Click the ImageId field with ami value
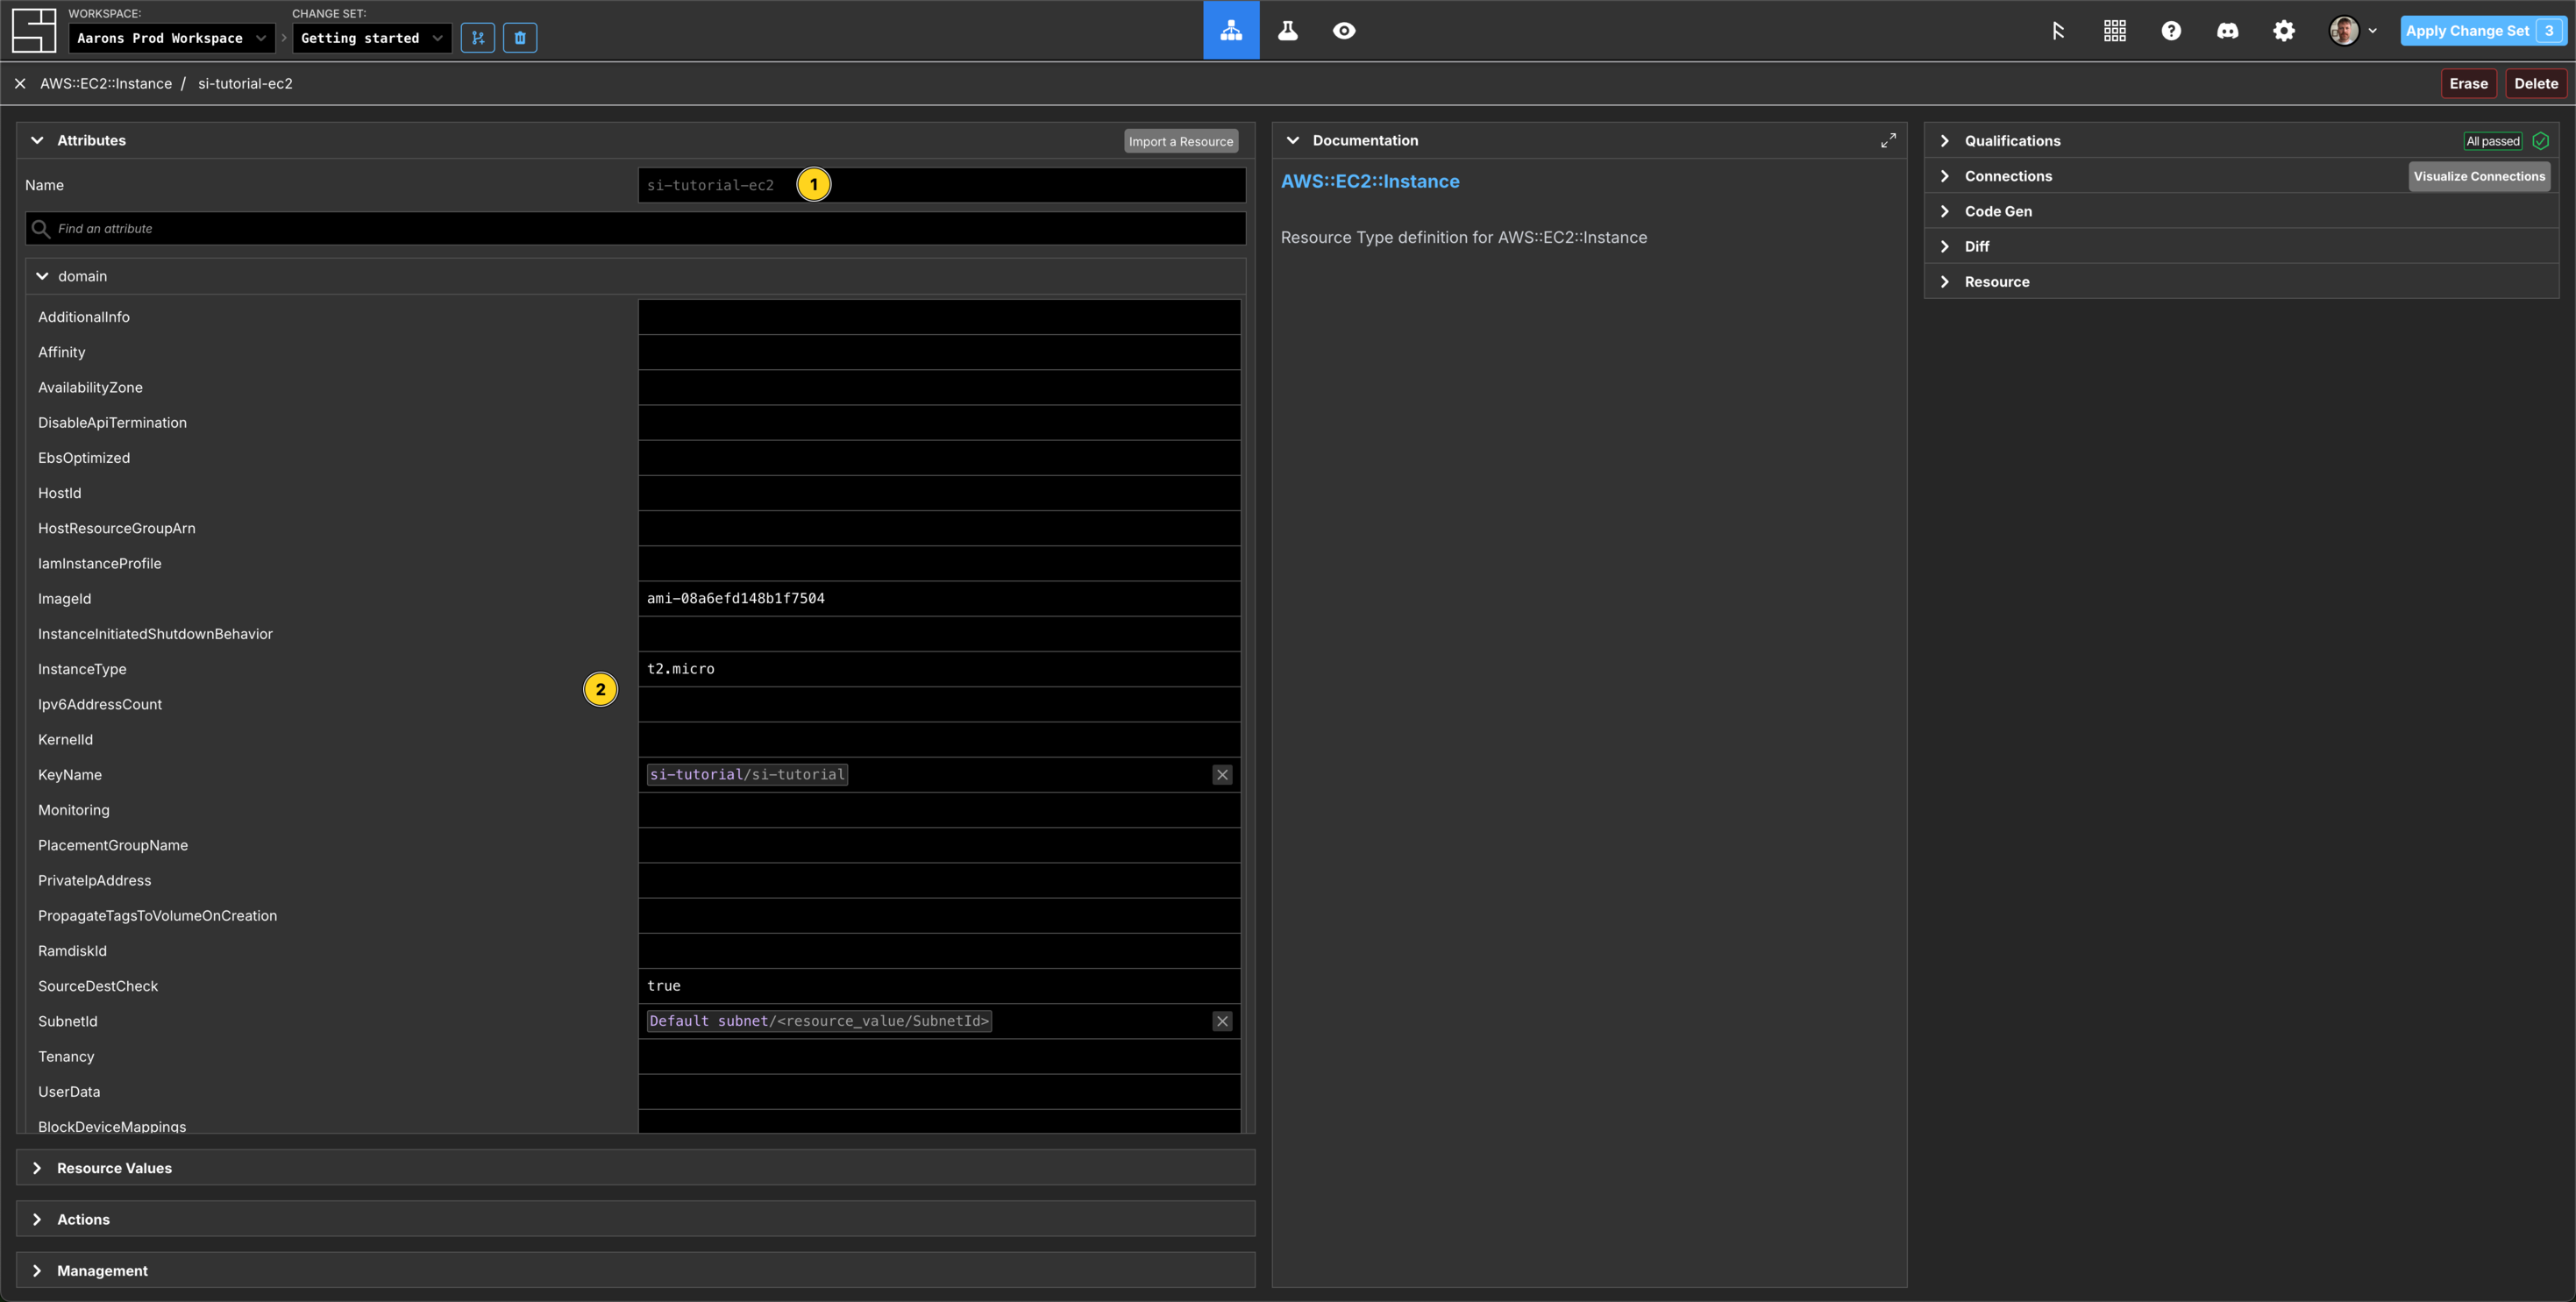The image size is (2576, 1302). 940,599
